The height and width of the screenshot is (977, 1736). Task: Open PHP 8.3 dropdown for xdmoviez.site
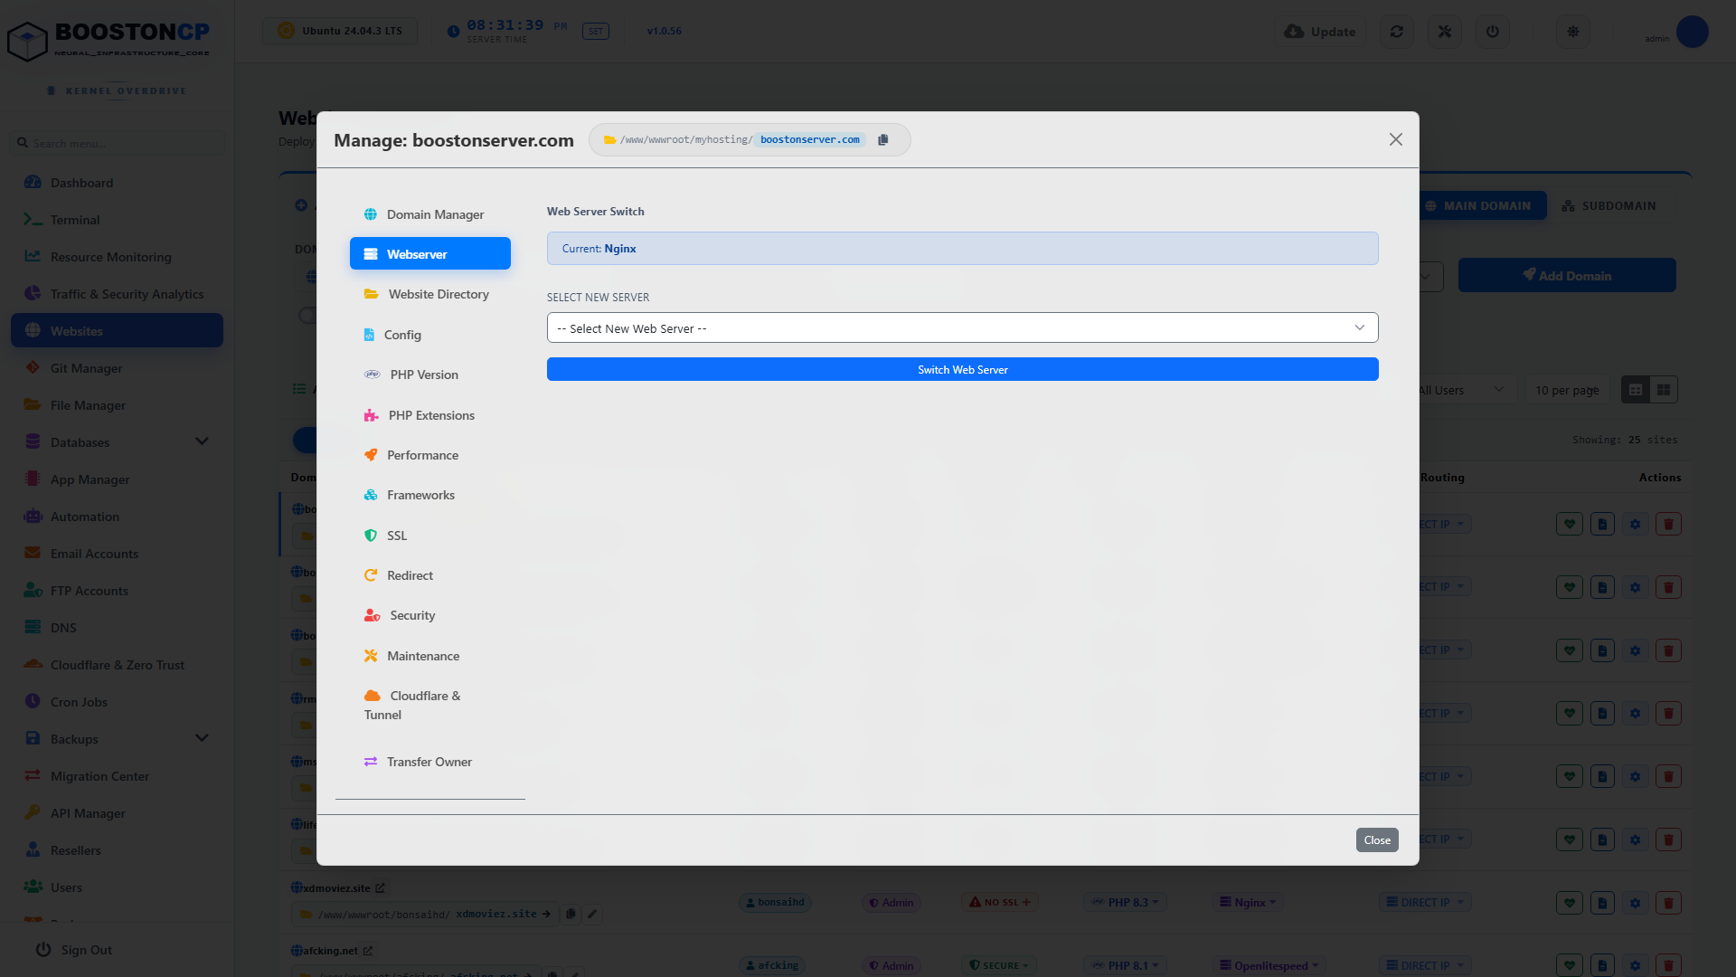tap(1125, 903)
